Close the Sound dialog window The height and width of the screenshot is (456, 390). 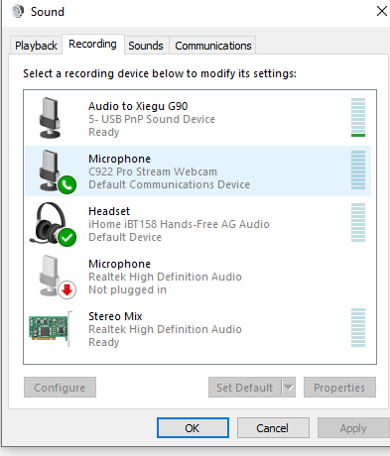(x=382, y=11)
